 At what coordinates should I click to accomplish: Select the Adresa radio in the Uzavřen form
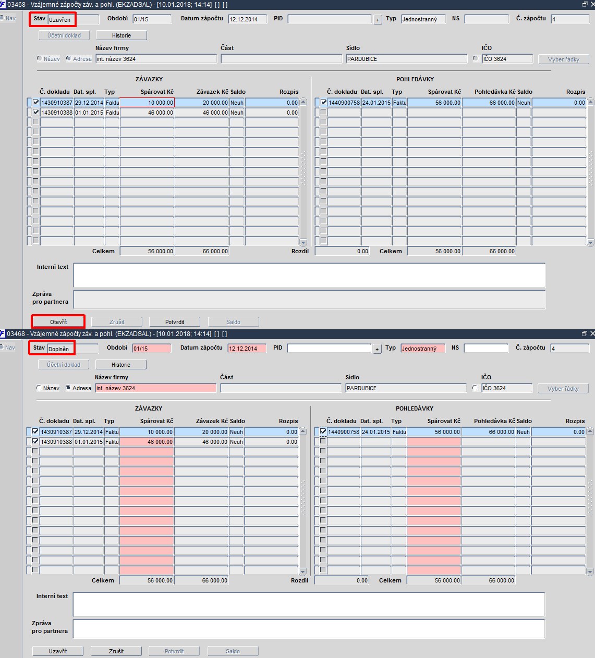point(69,58)
